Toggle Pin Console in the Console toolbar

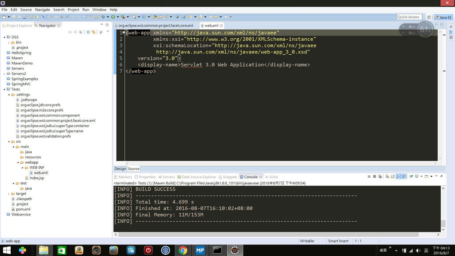(x=411, y=176)
